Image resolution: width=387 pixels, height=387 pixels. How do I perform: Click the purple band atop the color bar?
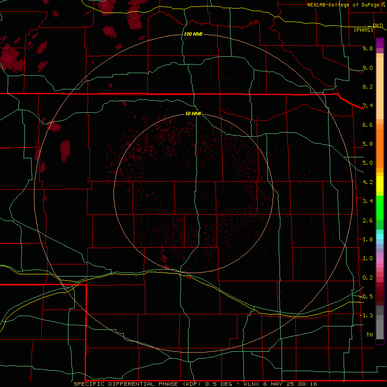pyautogui.click(x=380, y=43)
